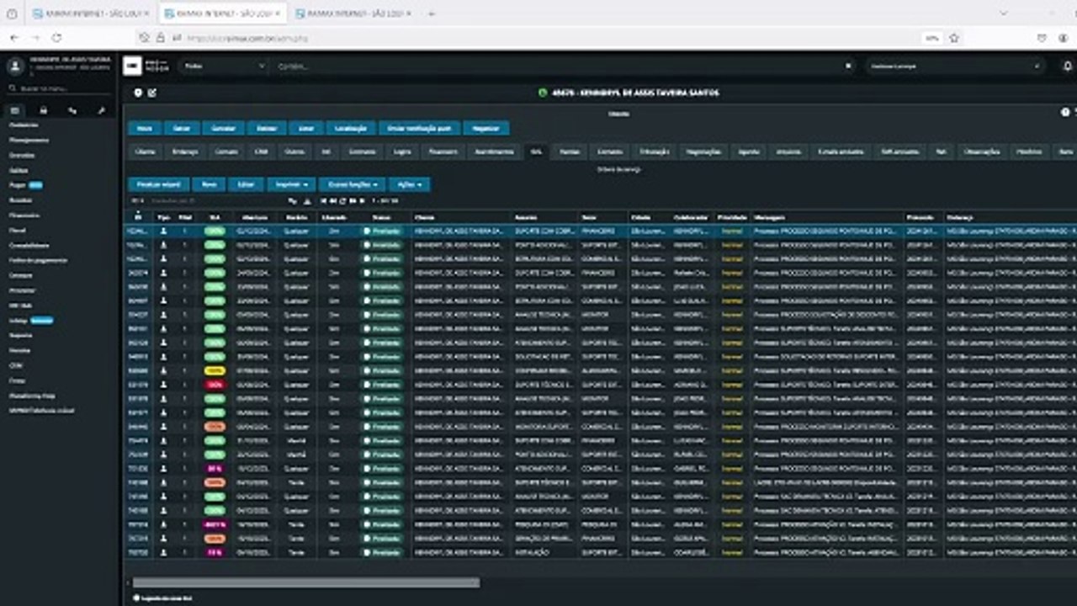This screenshot has width=1077, height=606.
Task: Click the Localização button
Action: point(349,128)
